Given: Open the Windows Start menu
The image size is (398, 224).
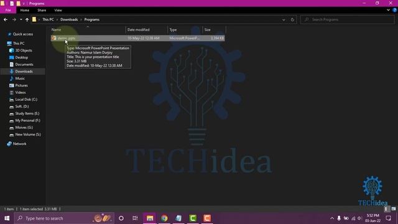Looking at the screenshot, I should (x=7, y=218).
